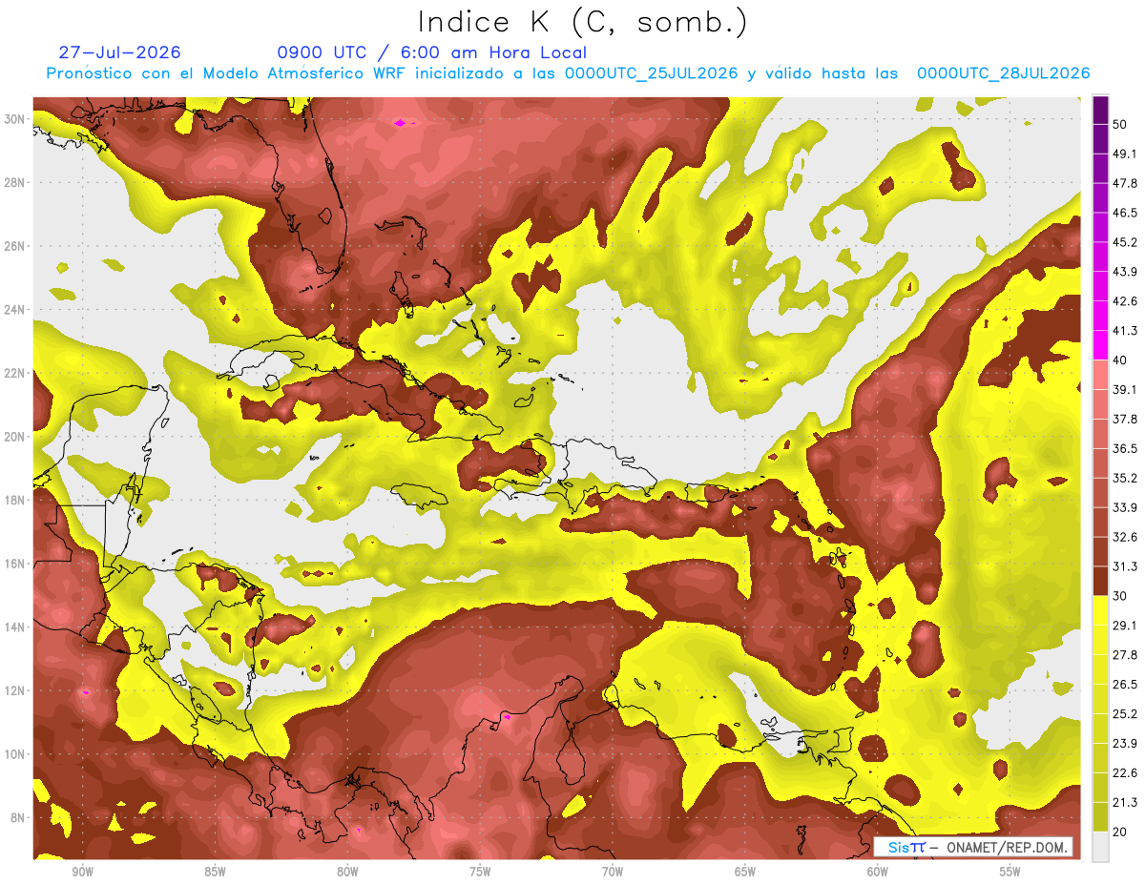Click the colorbar segment between 30 and 31.3
Viewport: 1145px width, 884px height.
1100,581
